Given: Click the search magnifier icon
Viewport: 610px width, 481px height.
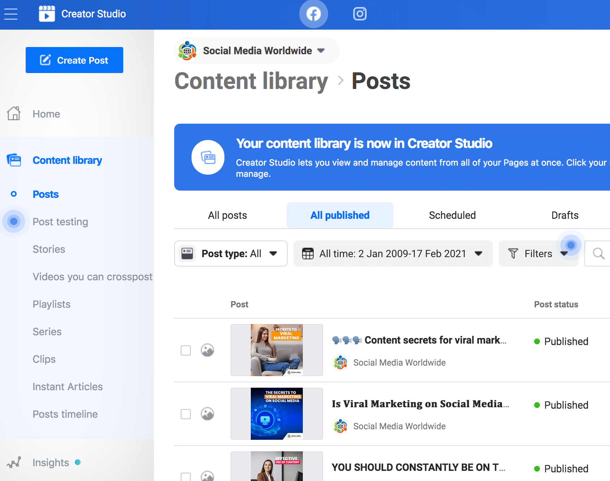Looking at the screenshot, I should (598, 254).
